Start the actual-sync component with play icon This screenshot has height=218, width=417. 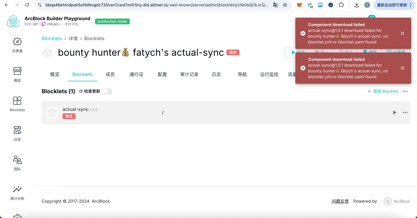[x=395, y=113]
